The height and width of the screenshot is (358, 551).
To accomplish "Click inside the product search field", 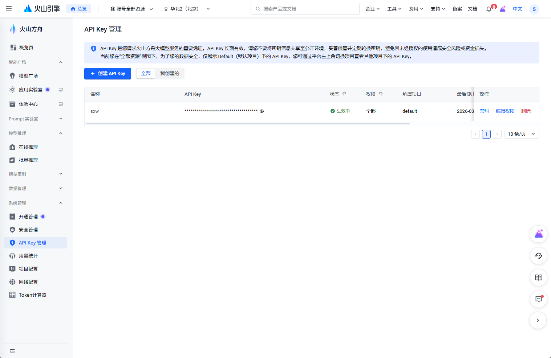I will pyautogui.click(x=305, y=8).
